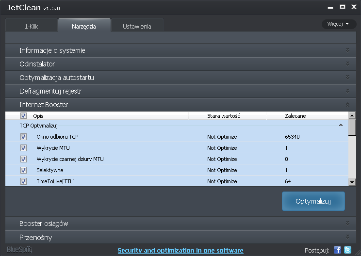Toggle the Opis select-all checkbox

24,116
